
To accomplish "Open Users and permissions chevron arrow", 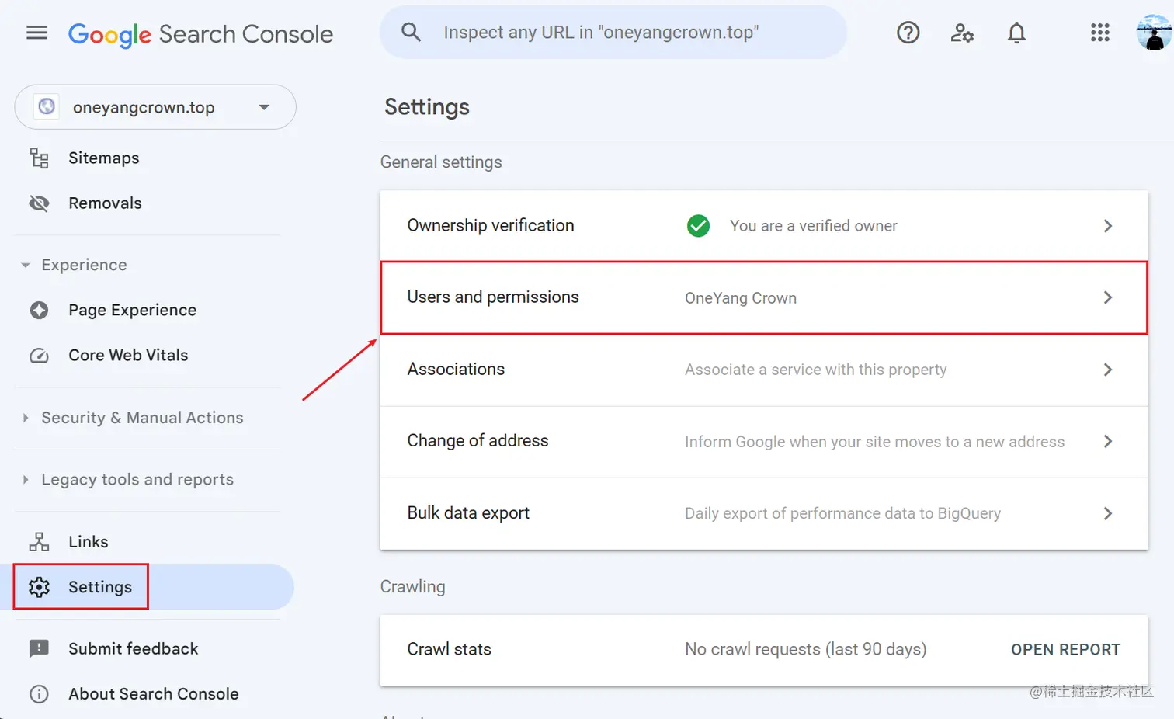I will 1107,297.
